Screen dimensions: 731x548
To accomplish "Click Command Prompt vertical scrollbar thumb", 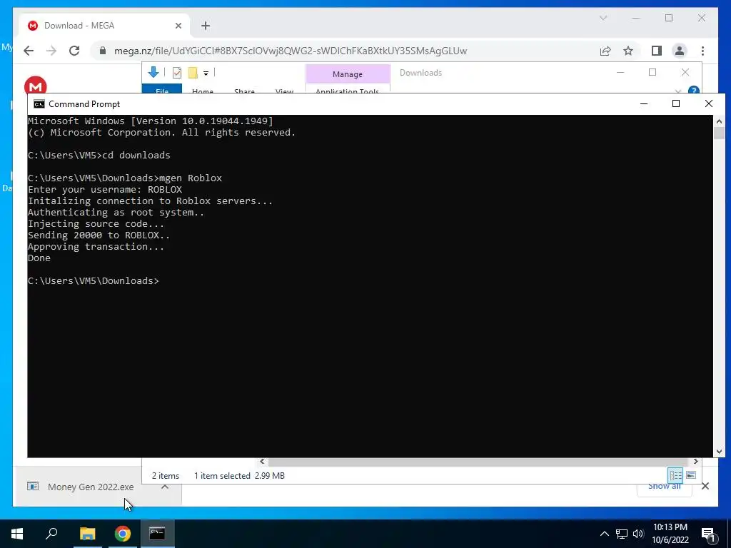I will coord(719,133).
